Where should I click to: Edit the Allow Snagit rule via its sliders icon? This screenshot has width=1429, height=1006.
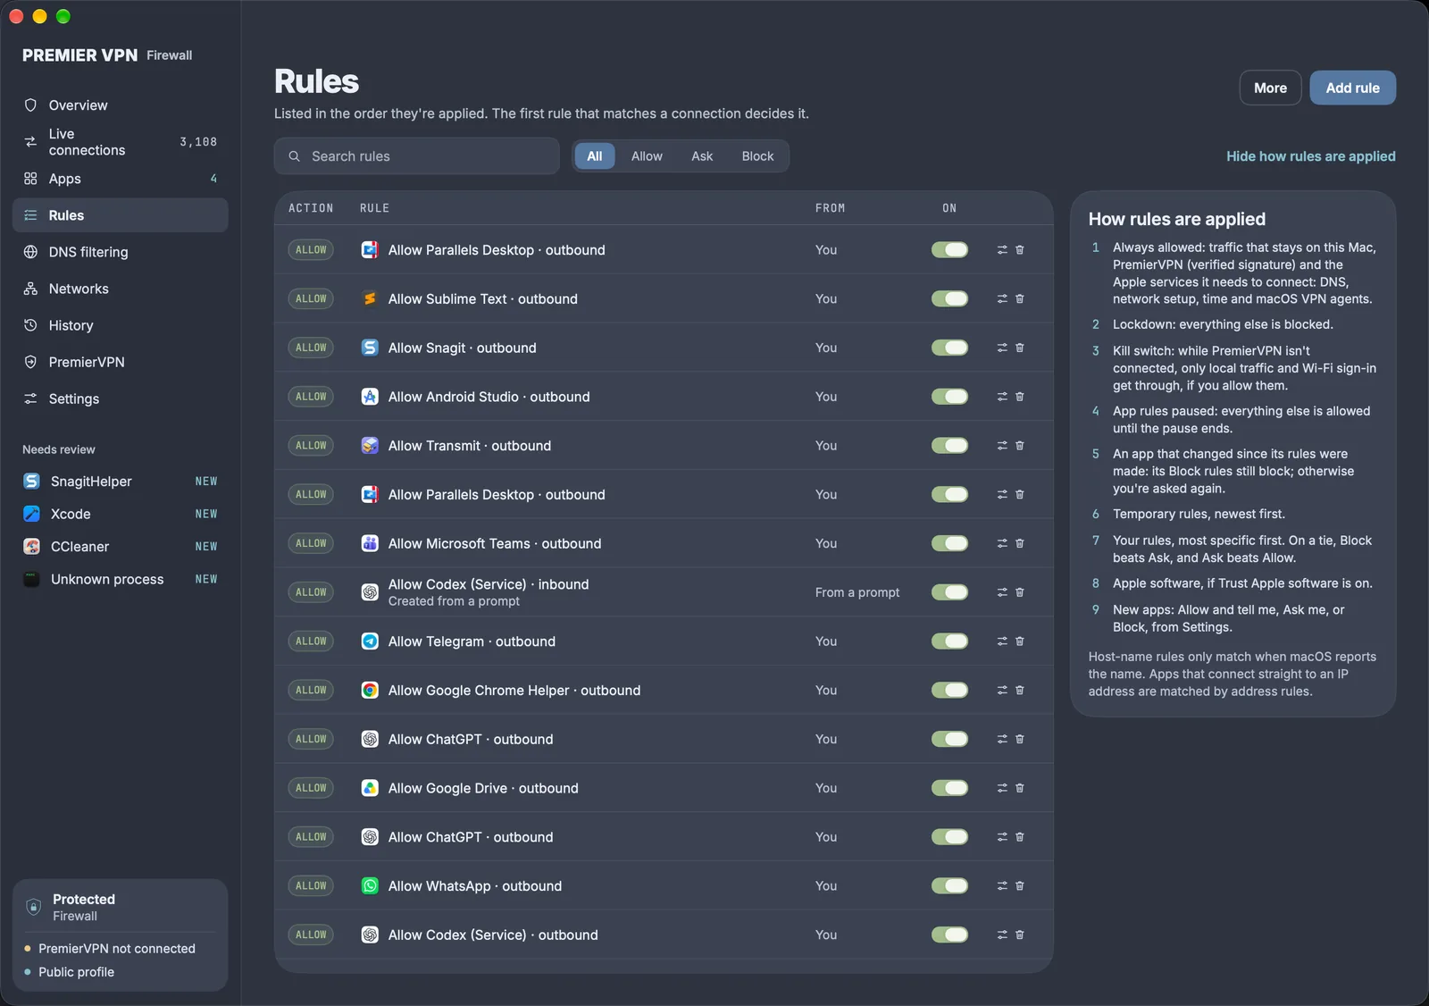click(1002, 348)
